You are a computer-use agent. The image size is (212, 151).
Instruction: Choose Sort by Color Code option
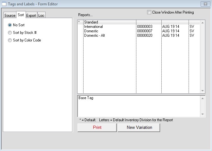[x=24, y=40]
